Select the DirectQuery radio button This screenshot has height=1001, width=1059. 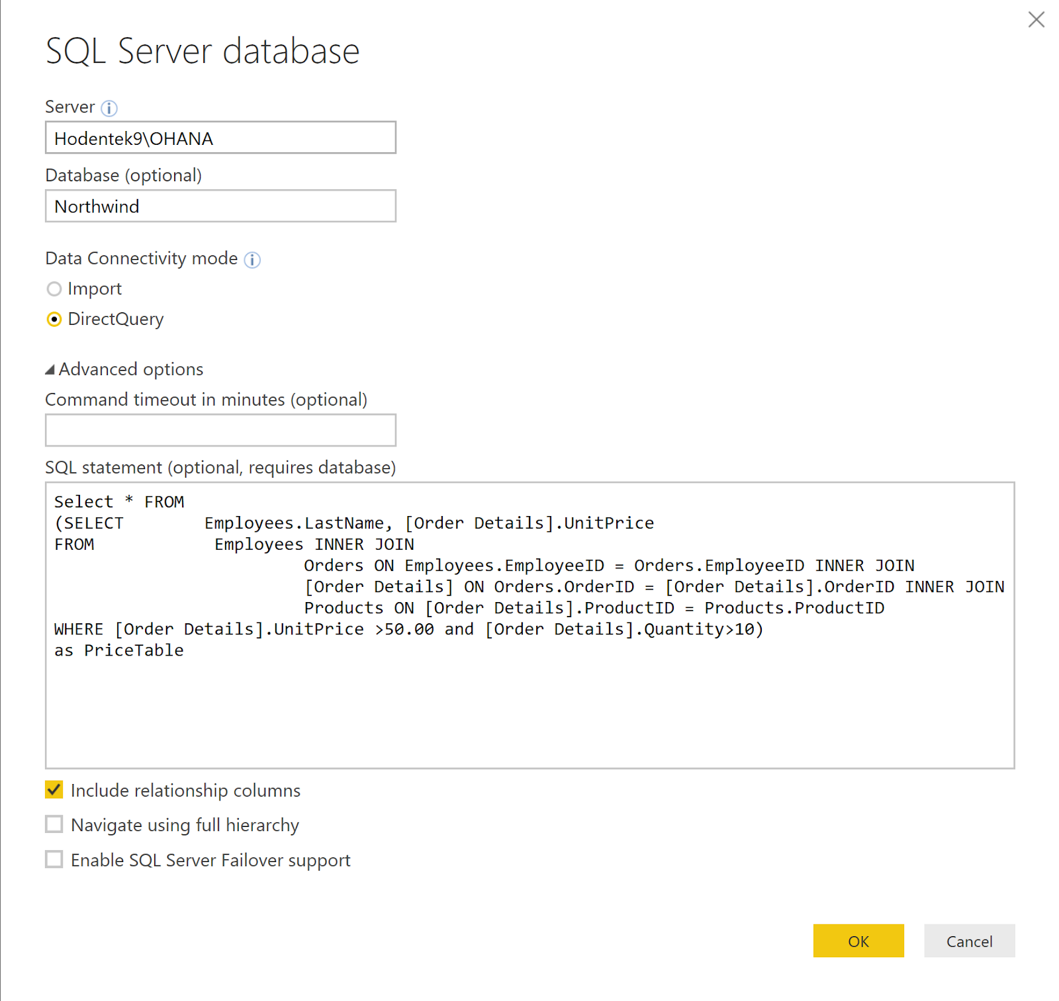(54, 320)
